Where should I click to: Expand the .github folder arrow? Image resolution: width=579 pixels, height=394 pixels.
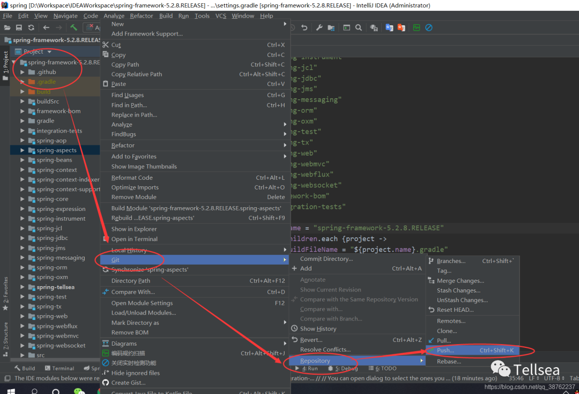[23, 72]
